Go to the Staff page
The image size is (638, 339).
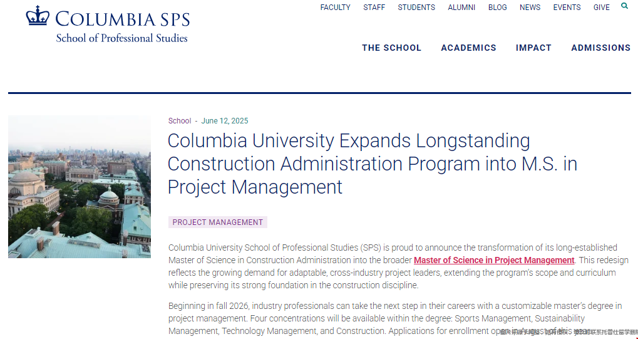click(x=374, y=8)
